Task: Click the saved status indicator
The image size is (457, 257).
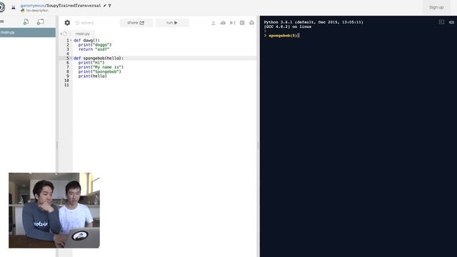Action: pos(84,23)
